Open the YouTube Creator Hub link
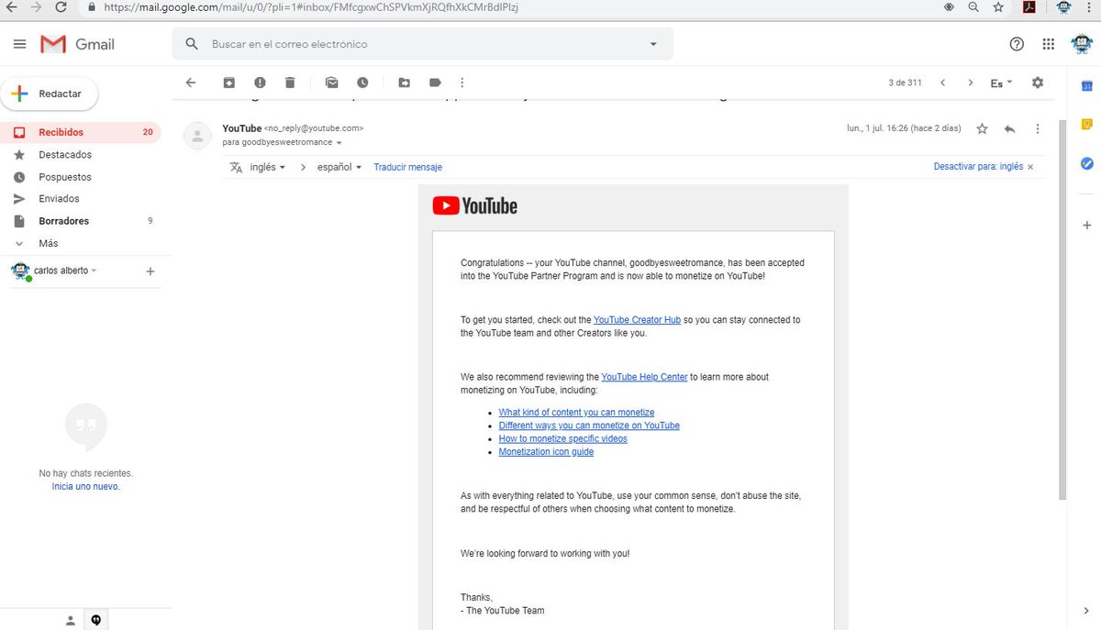The width and height of the screenshot is (1101, 630). pyautogui.click(x=637, y=320)
